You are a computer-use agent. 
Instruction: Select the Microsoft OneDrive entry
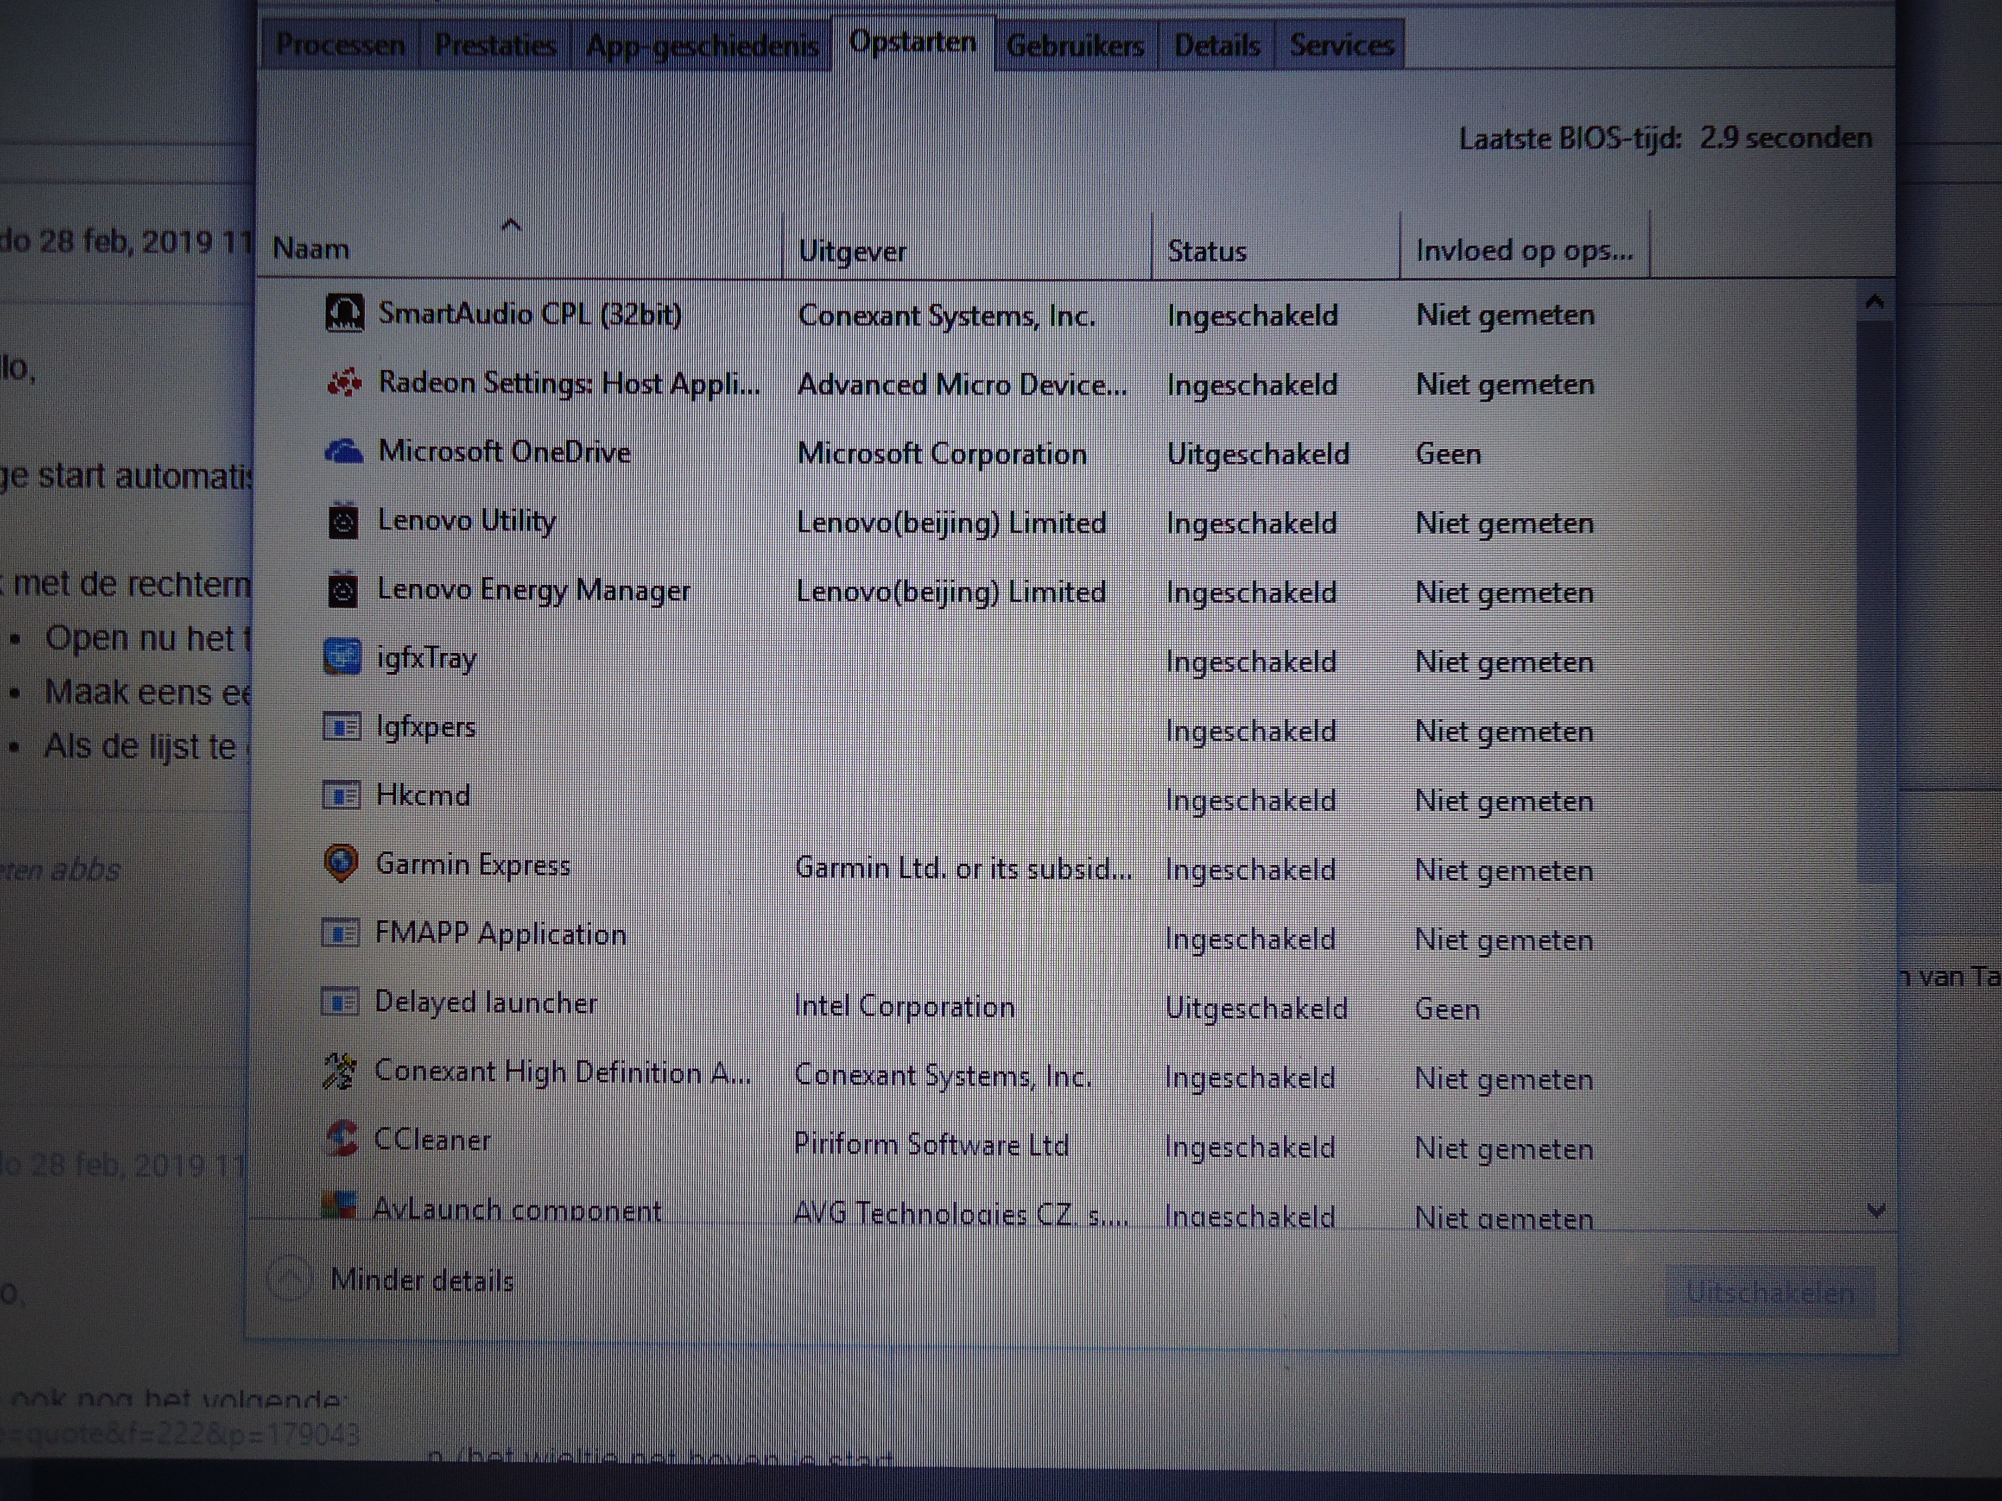(x=1057, y=452)
